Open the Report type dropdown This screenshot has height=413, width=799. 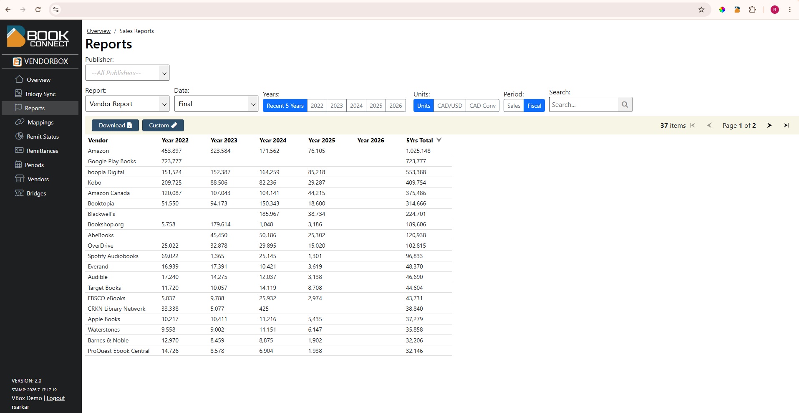[127, 104]
